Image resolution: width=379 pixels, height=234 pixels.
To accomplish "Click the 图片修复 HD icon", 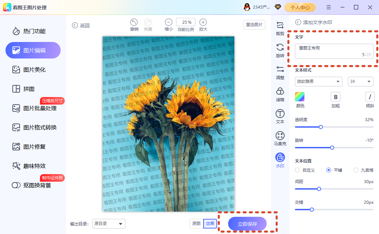I will 16,147.
